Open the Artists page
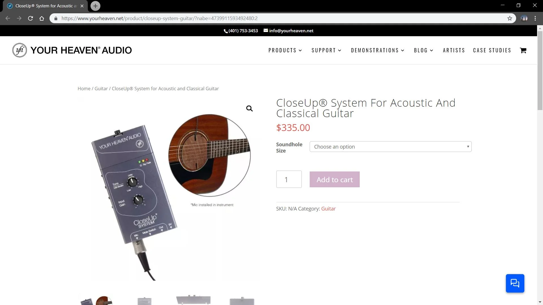Viewport: 543px width, 305px height. coord(454,50)
